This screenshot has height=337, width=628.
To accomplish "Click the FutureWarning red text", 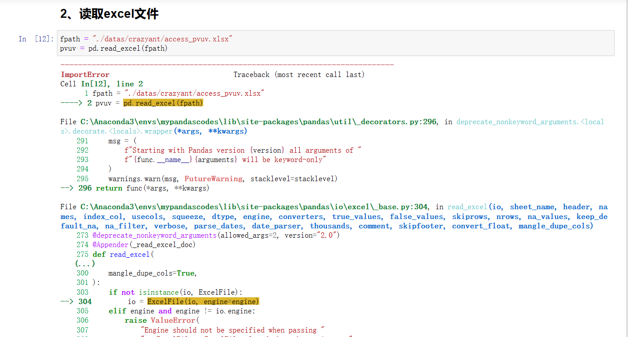I will pyautogui.click(x=213, y=179).
